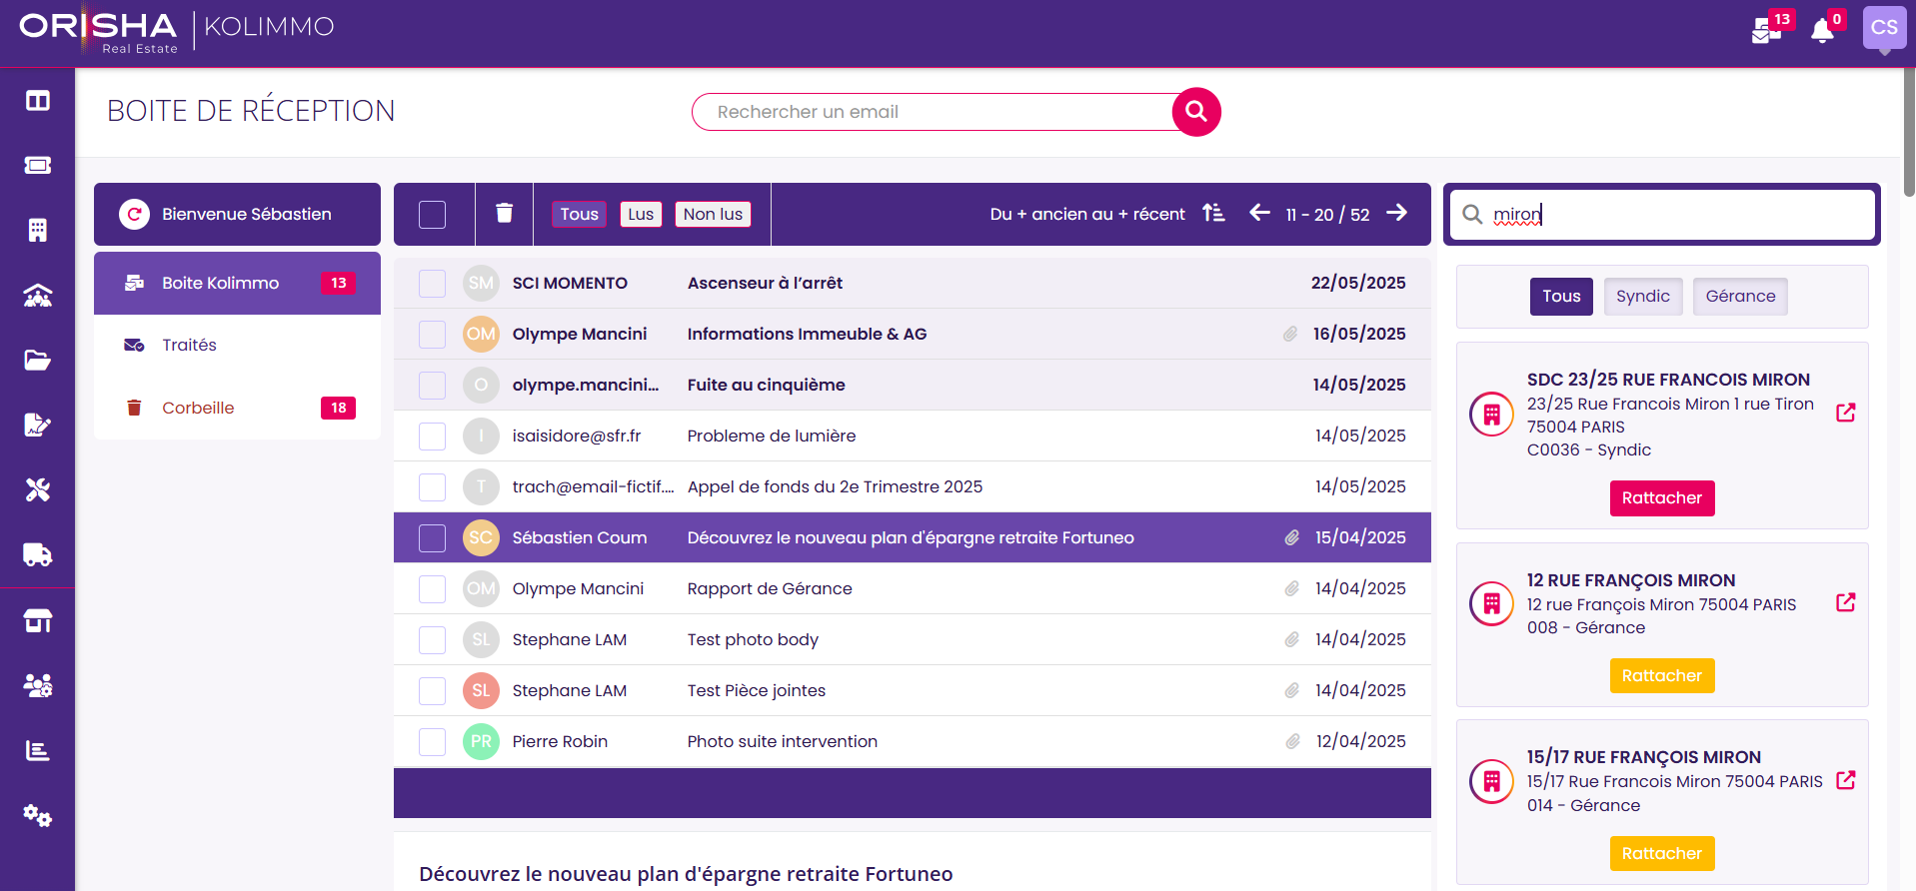The width and height of the screenshot is (1916, 891).
Task: Check the Pierre Robin email checkbox
Action: point(432,742)
